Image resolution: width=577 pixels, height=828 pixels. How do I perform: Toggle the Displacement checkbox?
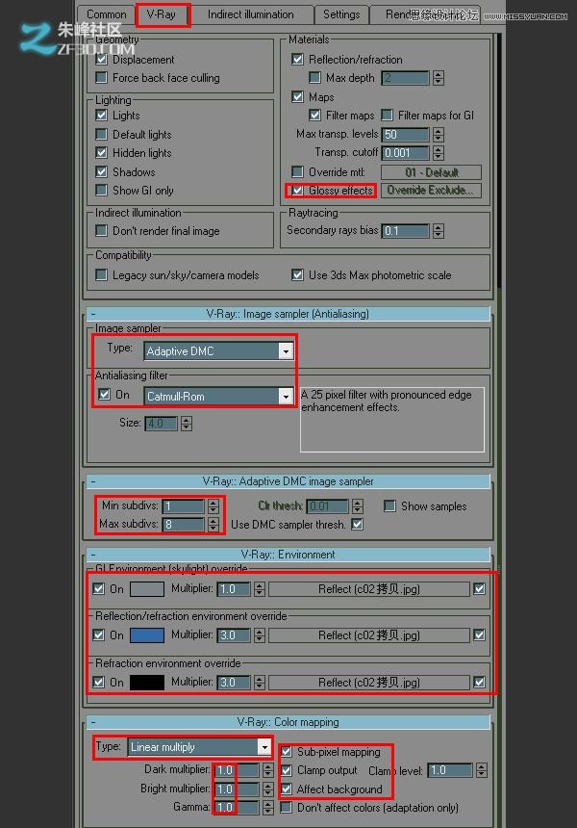point(101,59)
